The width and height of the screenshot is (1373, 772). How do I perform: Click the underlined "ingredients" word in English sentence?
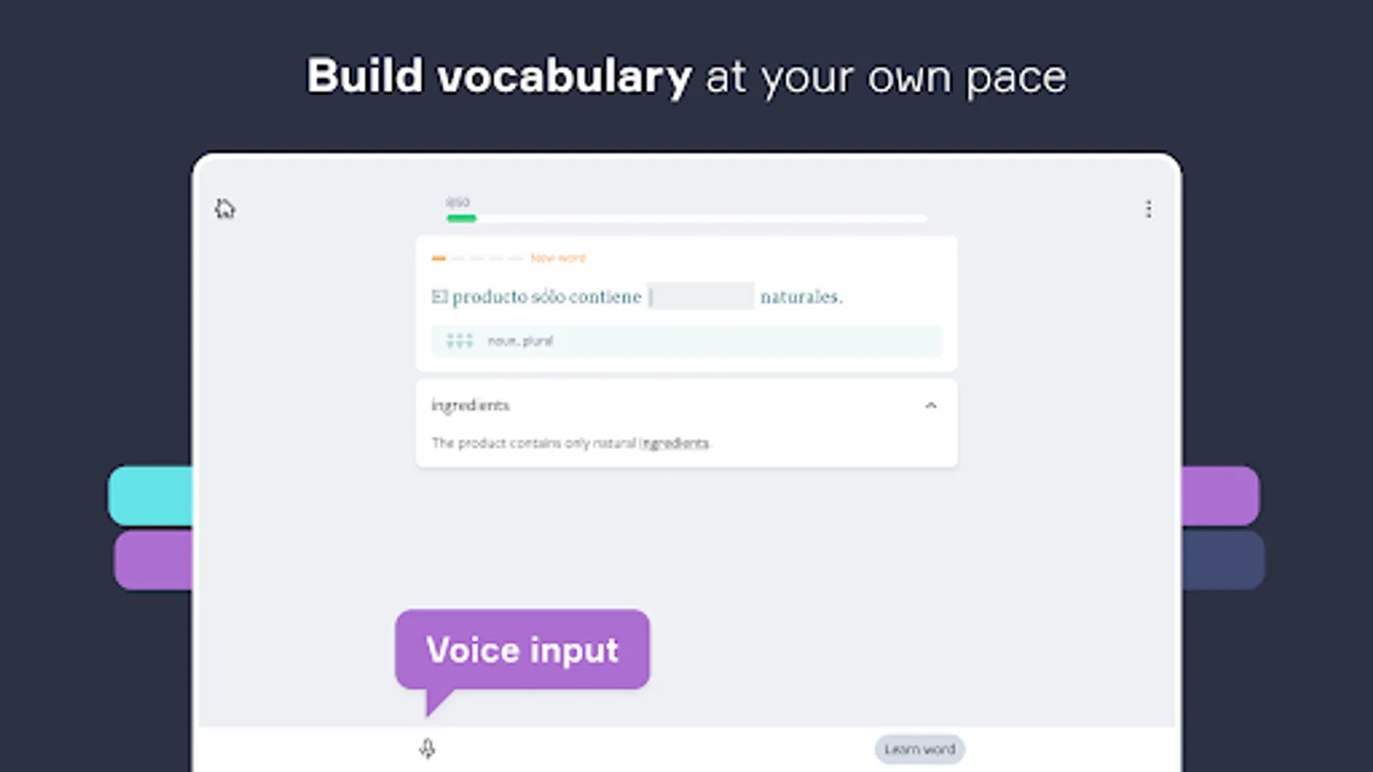click(675, 443)
